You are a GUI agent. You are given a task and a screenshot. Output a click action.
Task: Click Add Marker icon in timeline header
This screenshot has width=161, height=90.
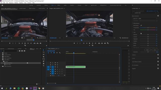click(57, 53)
